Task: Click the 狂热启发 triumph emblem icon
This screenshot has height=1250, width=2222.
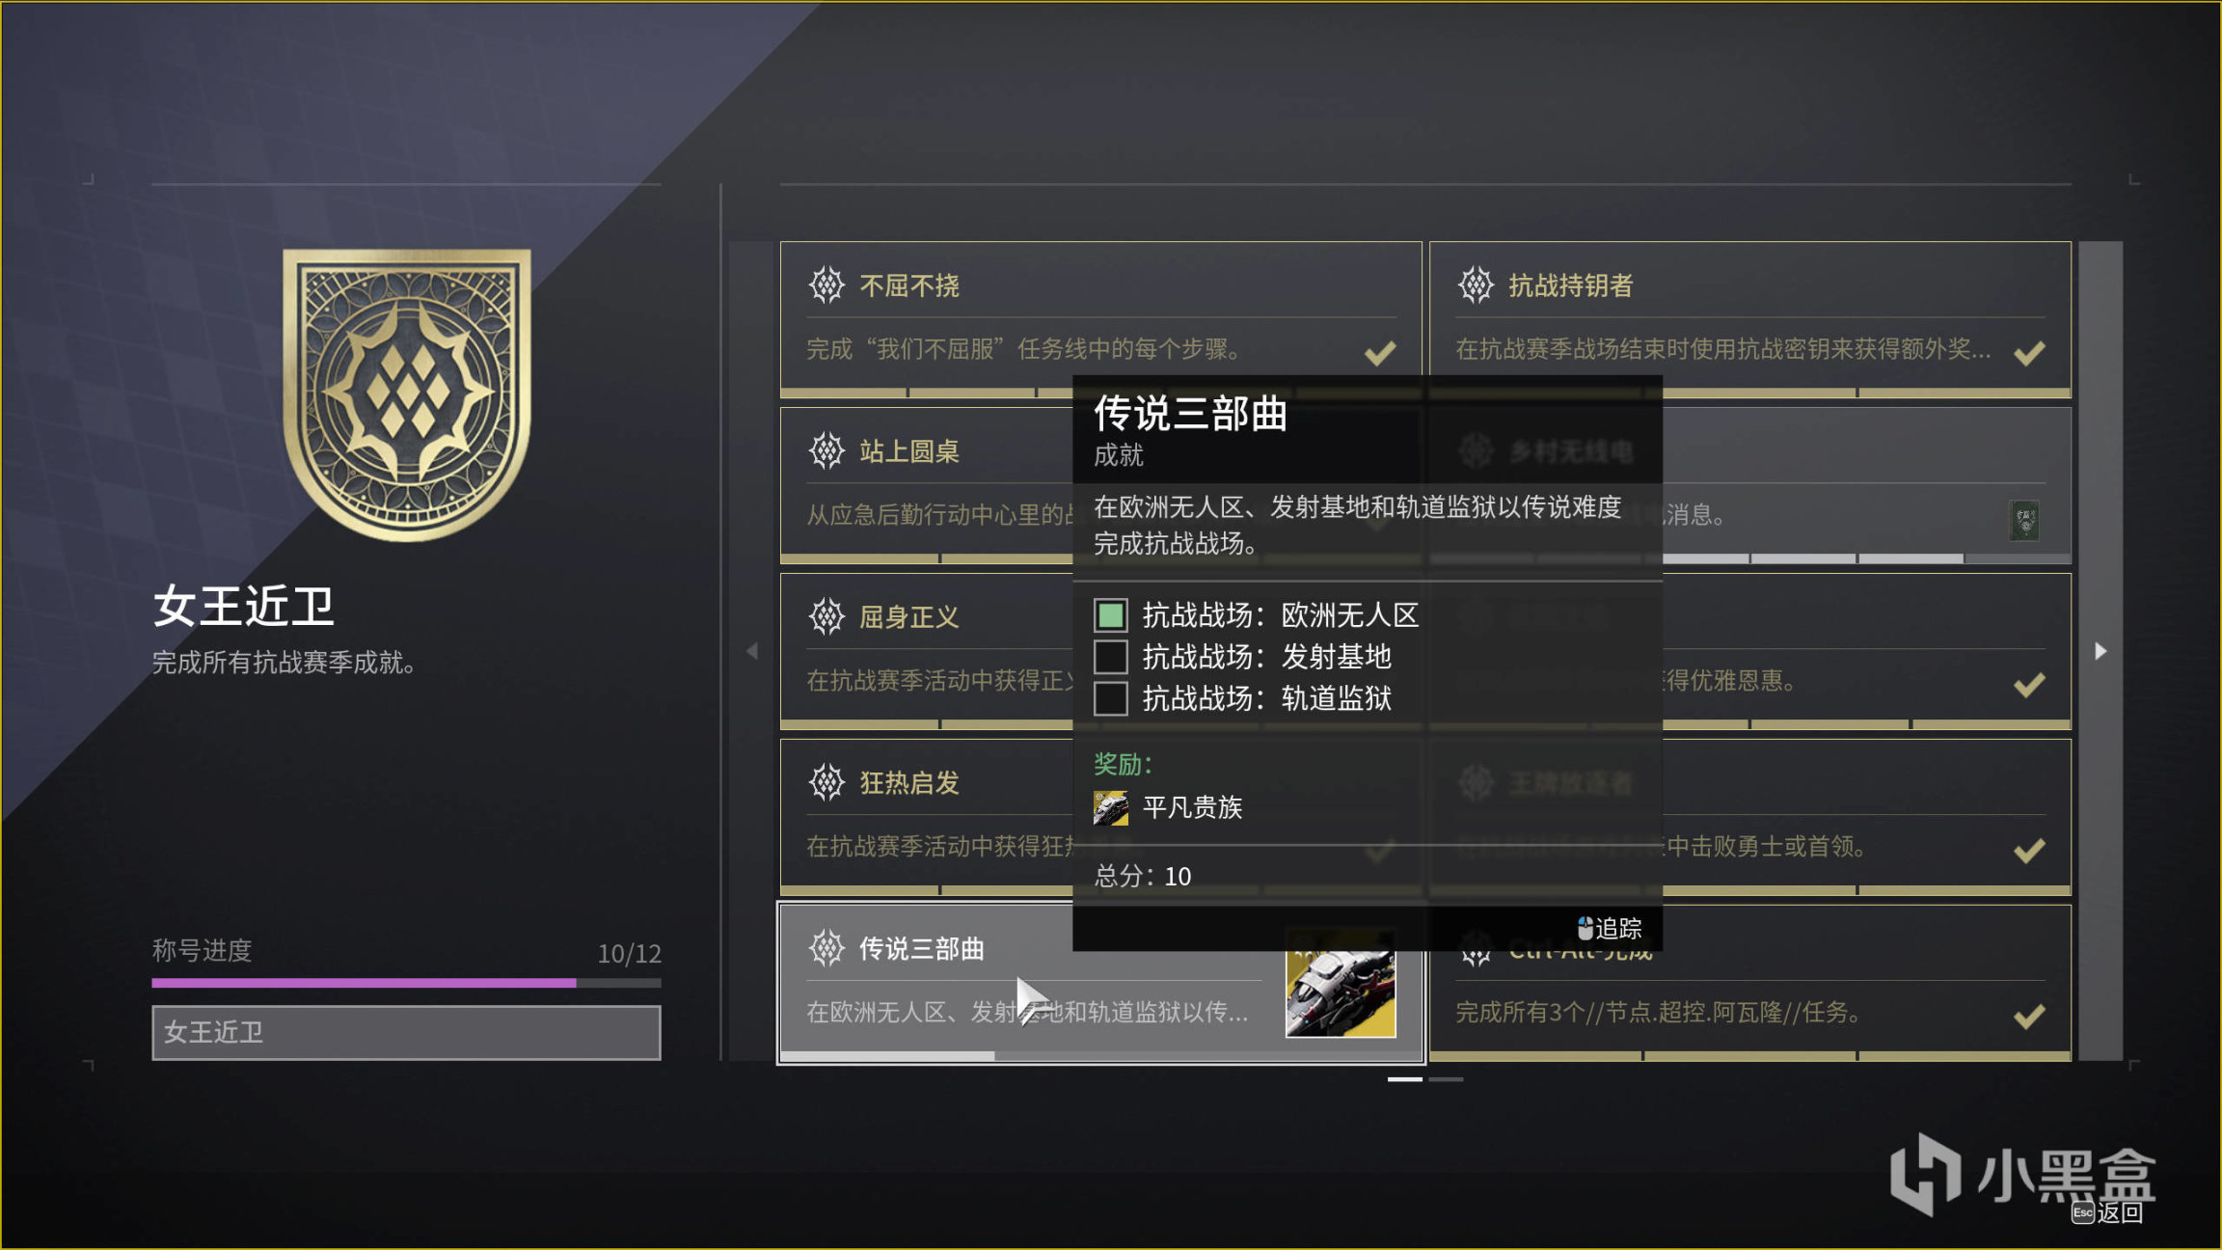Action: (x=826, y=782)
